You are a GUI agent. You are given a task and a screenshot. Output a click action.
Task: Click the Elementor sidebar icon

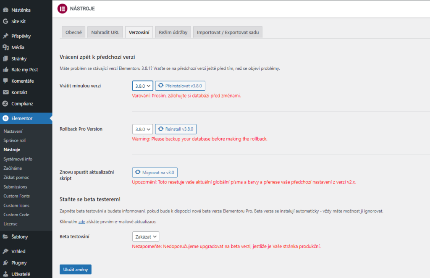click(5, 118)
